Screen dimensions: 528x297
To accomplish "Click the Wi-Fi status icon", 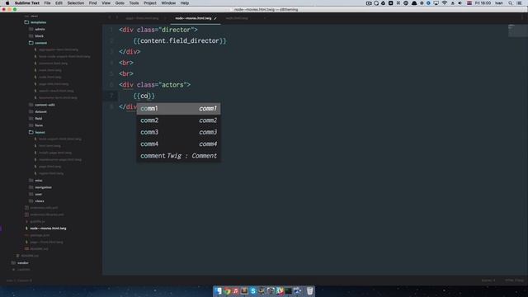I will point(445,3).
